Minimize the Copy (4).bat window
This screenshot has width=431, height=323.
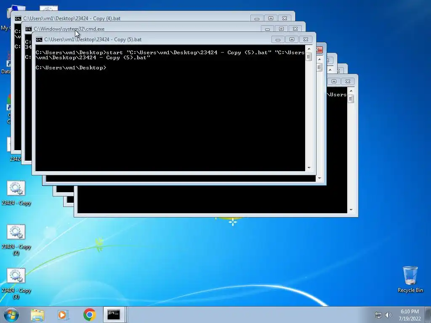257,19
